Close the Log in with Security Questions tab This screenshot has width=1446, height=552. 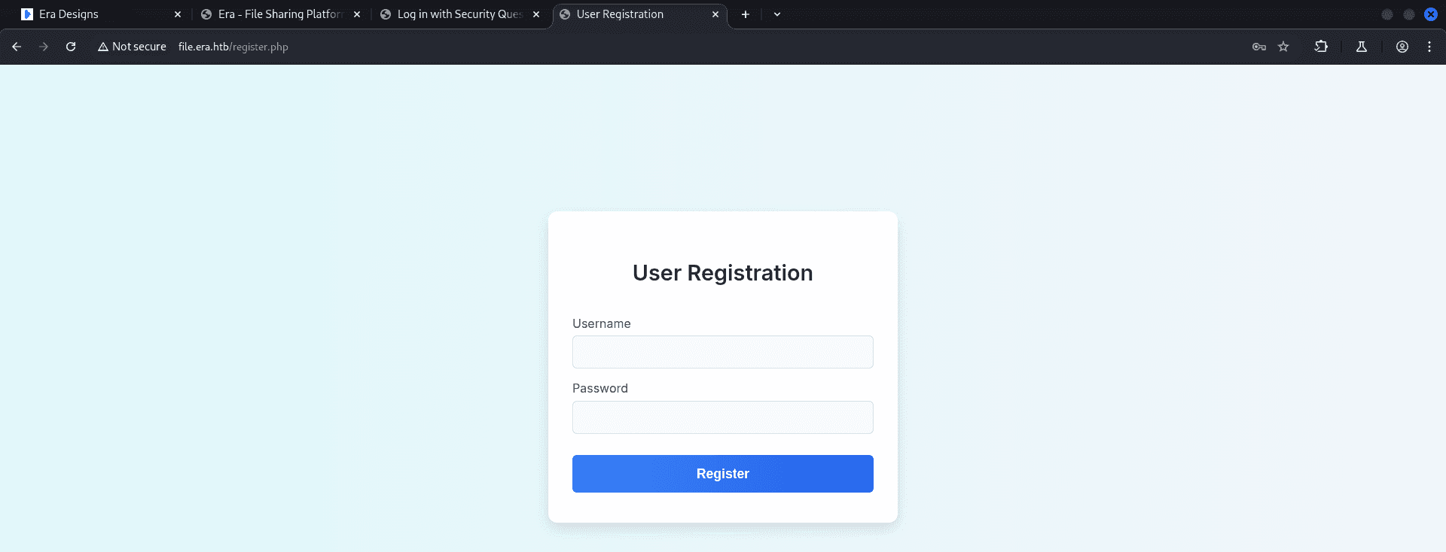point(536,14)
